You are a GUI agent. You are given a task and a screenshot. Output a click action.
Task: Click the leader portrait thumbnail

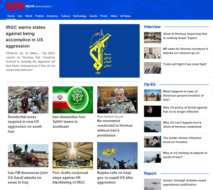[153, 142]
